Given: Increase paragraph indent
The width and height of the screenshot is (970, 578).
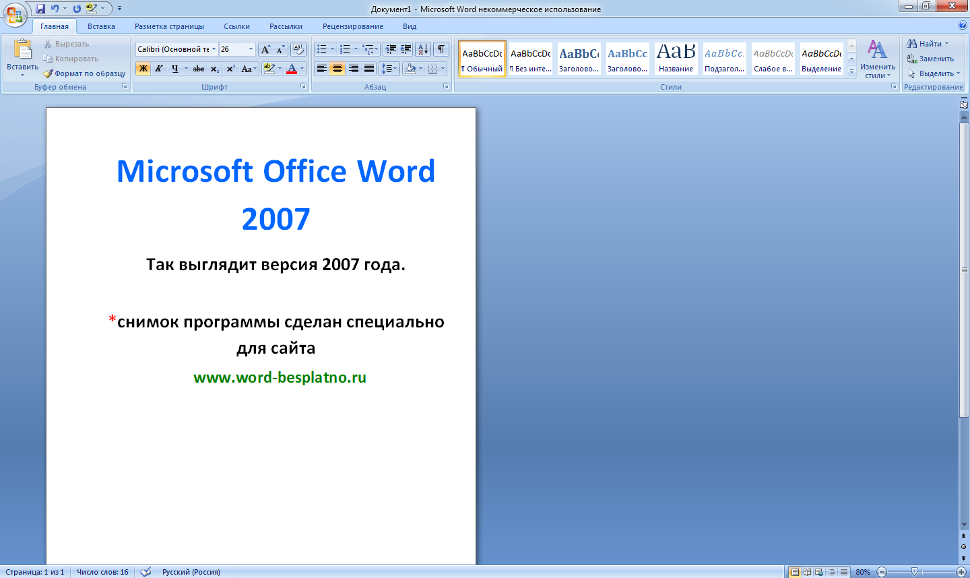Looking at the screenshot, I should pos(406,49).
